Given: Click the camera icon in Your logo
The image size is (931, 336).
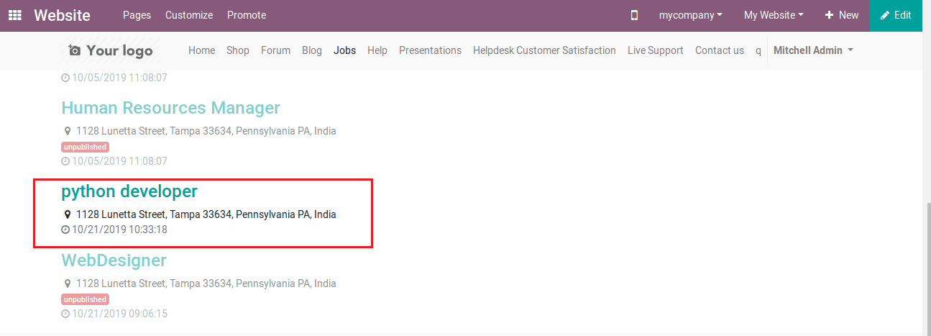Looking at the screenshot, I should click(x=75, y=50).
